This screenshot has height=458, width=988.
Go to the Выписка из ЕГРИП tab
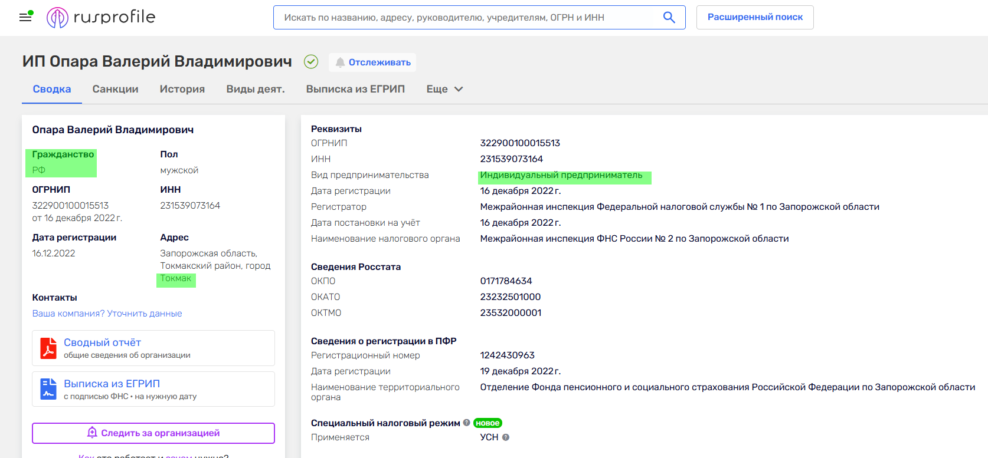point(355,89)
